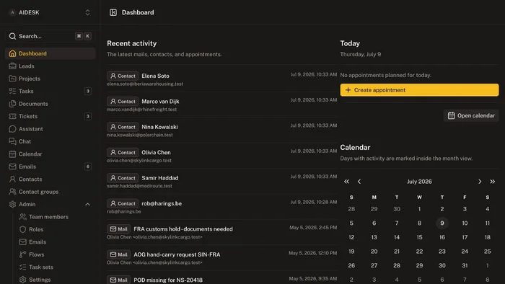Screen dimensions: 505x284
Task: Open the Marco van Dijk contact entry
Action: pyautogui.click(x=222, y=105)
